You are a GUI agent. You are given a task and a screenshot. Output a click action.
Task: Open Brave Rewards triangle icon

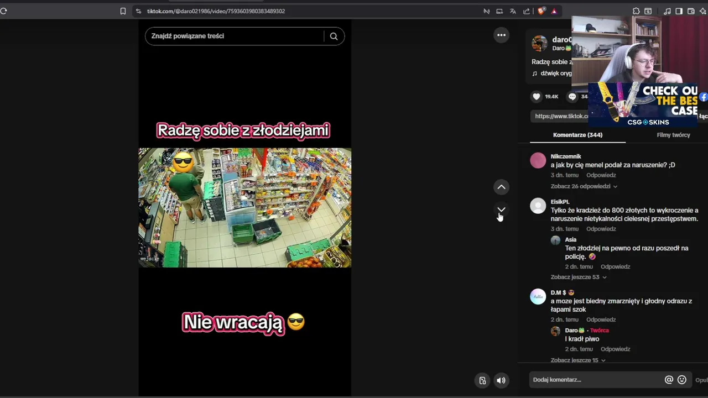(x=554, y=11)
